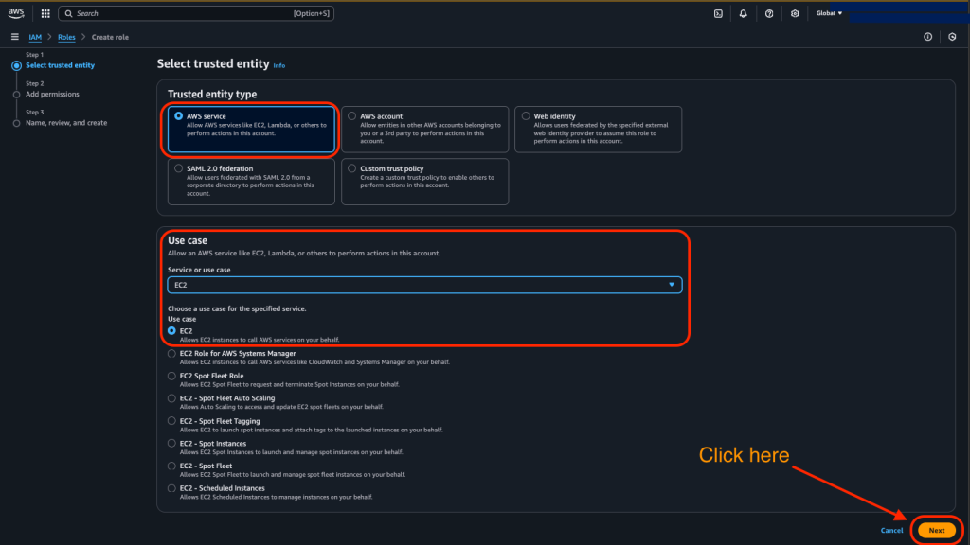This screenshot has width=970, height=545.
Task: Open the AWS home logo
Action: (16, 13)
